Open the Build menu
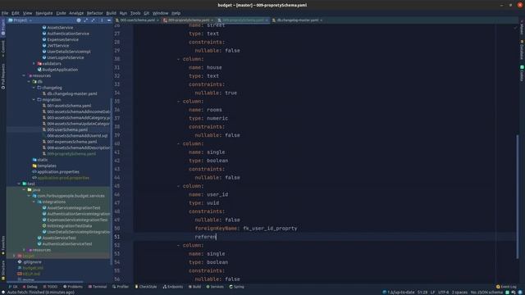 pos(111,13)
